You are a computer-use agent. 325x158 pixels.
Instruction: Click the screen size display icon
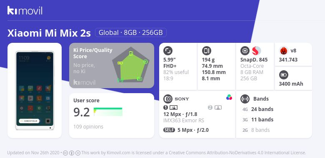coord(168,51)
